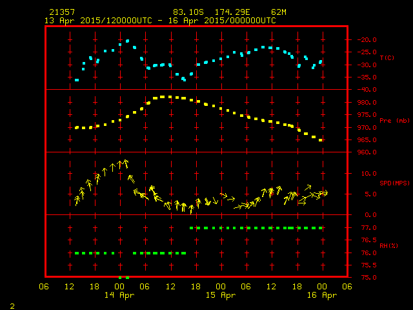
Task: Select the -40.0 temperature tick label
Action: (x=367, y=90)
